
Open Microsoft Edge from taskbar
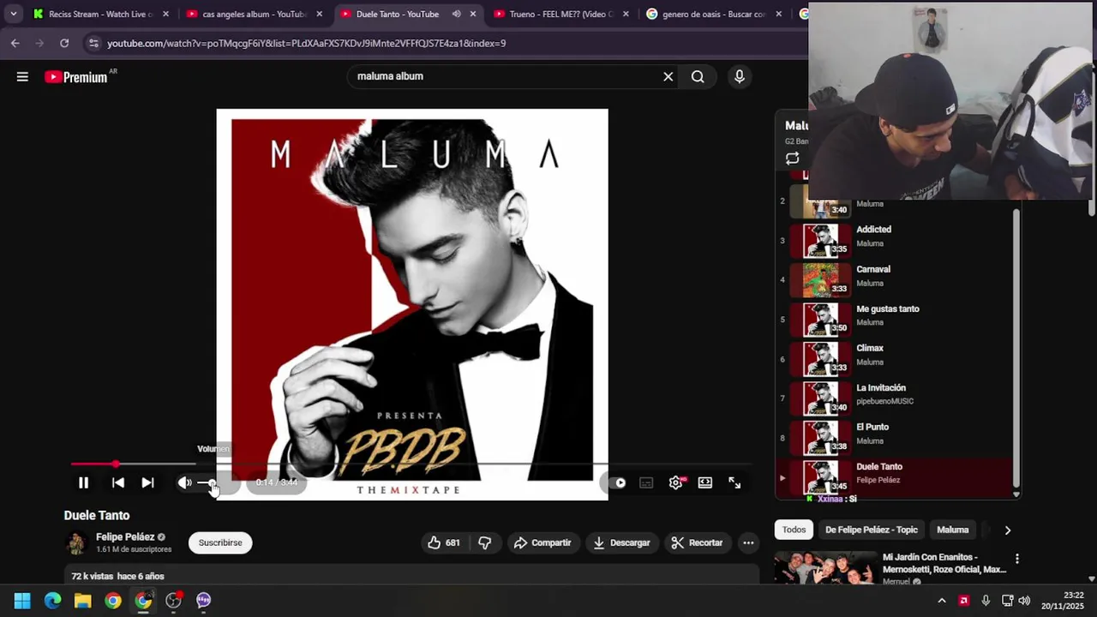click(x=52, y=601)
